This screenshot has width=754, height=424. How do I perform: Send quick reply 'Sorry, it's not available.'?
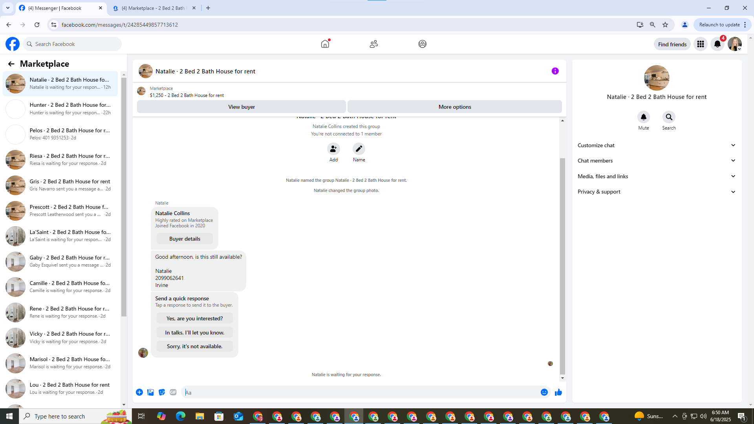pyautogui.click(x=194, y=346)
